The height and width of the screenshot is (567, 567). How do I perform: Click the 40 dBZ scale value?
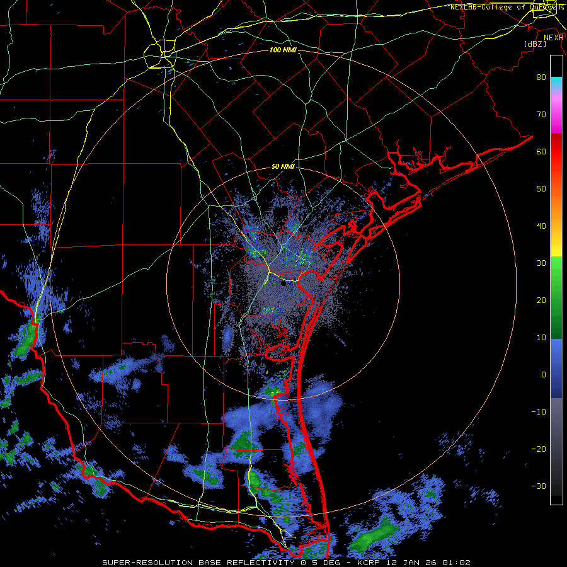click(541, 226)
